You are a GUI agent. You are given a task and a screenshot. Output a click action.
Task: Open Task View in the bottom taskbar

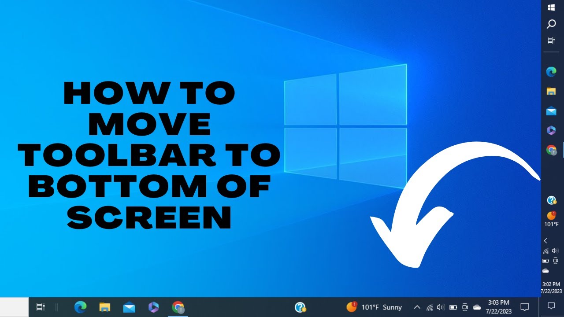click(41, 307)
